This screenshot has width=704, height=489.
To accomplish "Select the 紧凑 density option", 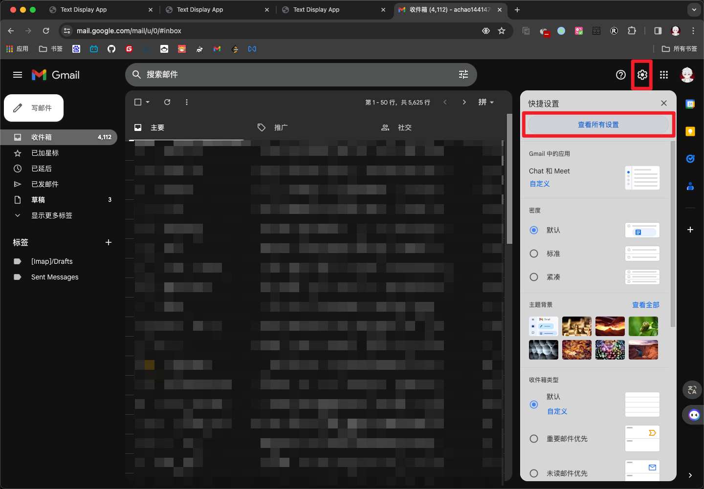I will coord(534,277).
